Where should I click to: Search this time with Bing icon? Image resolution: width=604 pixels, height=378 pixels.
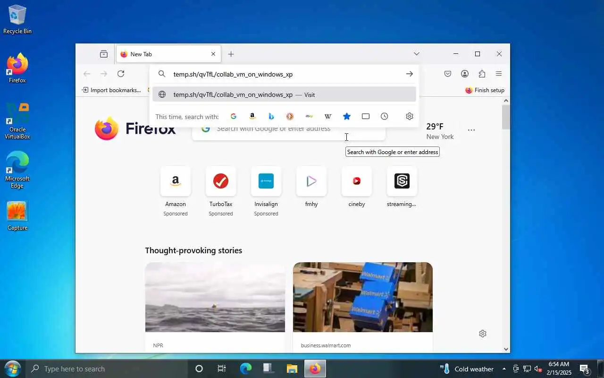tap(271, 116)
